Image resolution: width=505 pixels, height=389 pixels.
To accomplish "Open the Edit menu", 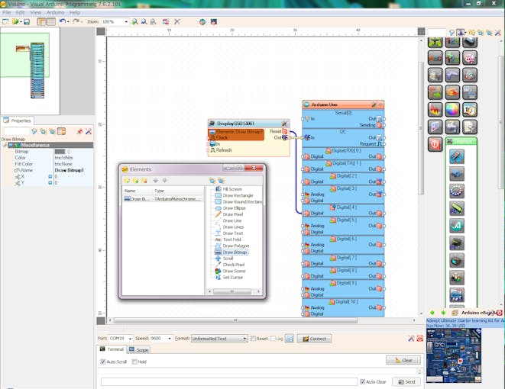I will (21, 12).
